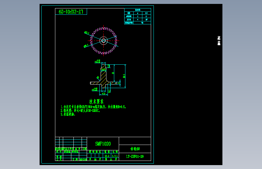
Task: Click the mirrored LT-ZXF01-29 label top-left
Action: tap(71, 12)
